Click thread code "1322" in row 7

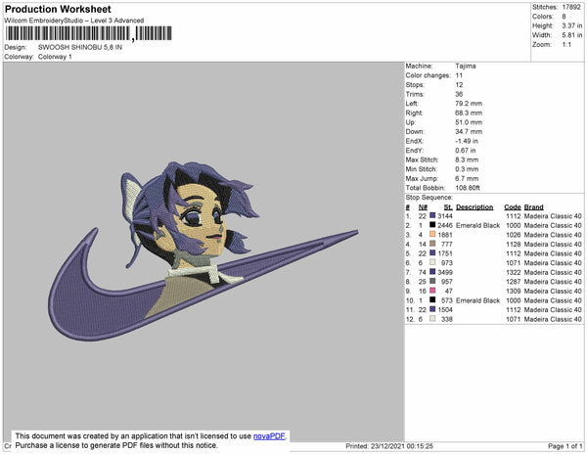514,272
